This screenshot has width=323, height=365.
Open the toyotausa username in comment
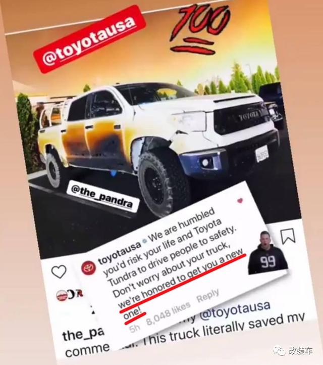[x=120, y=253]
